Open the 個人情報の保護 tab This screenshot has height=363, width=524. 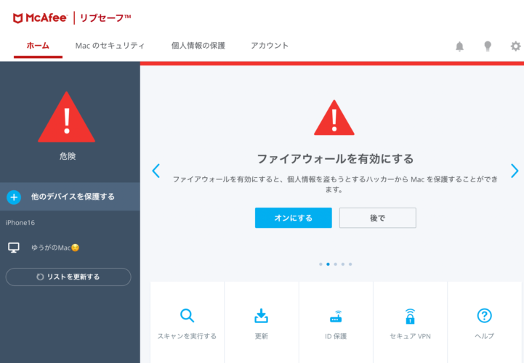point(198,46)
